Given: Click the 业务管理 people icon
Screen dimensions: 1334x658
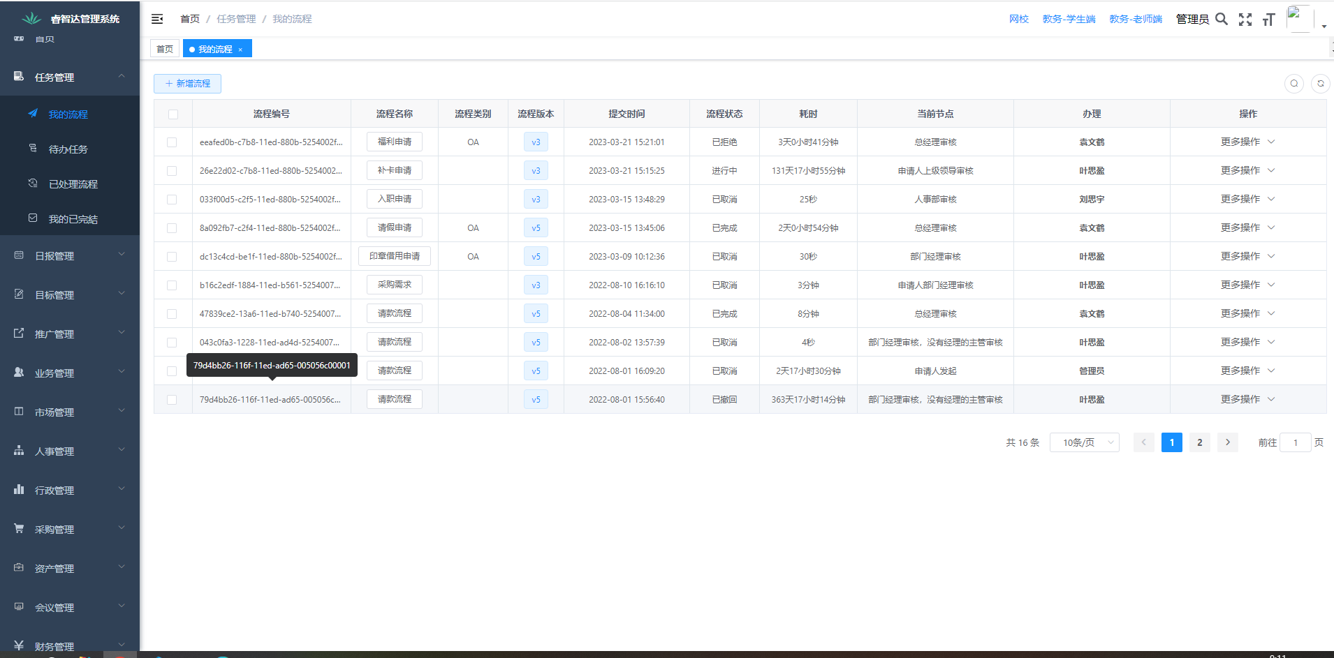Looking at the screenshot, I should [x=19, y=372].
